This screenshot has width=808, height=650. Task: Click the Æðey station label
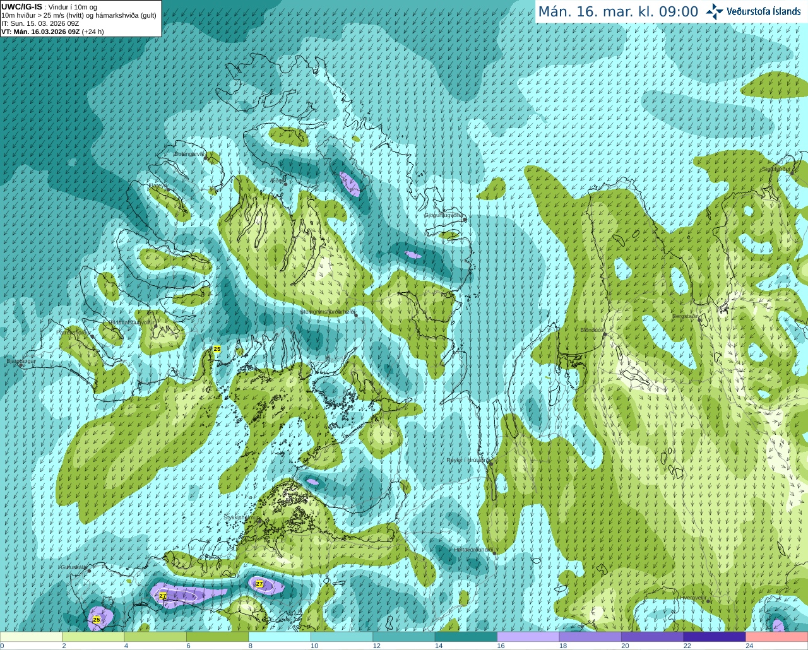(276, 180)
